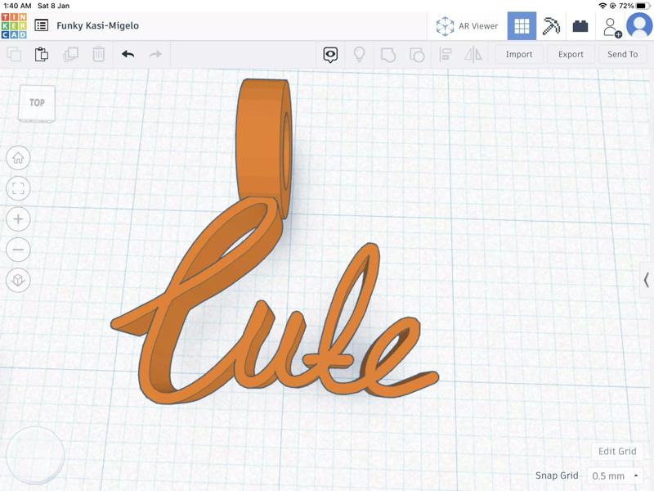Toggle the orthographic perspective cube view
Screen dimensions: 654x491
[18, 280]
